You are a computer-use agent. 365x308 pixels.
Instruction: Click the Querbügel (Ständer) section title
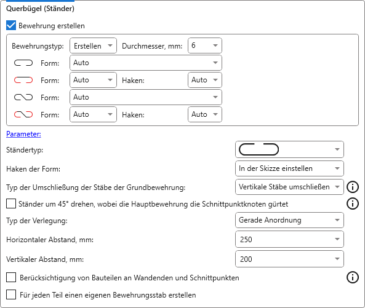[40, 9]
